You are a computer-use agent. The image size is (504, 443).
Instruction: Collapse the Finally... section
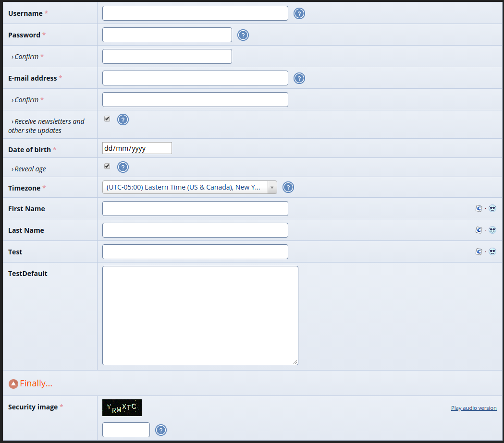(x=13, y=384)
